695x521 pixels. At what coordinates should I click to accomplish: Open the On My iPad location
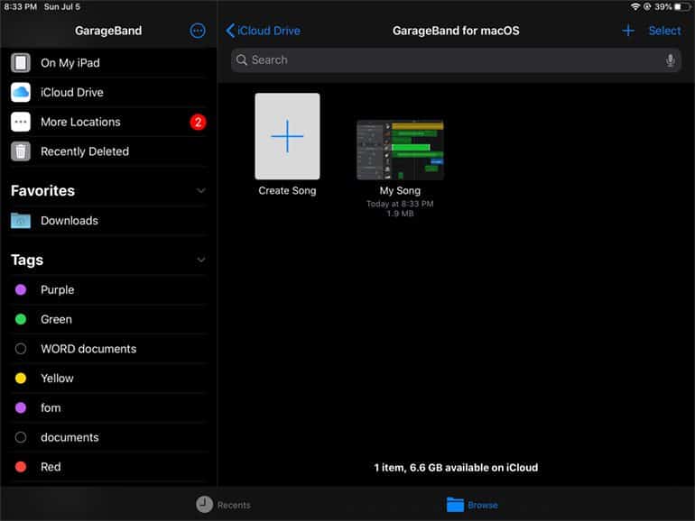pos(108,63)
